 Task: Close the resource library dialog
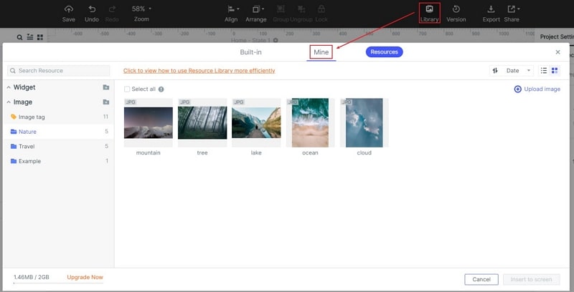[x=558, y=52]
